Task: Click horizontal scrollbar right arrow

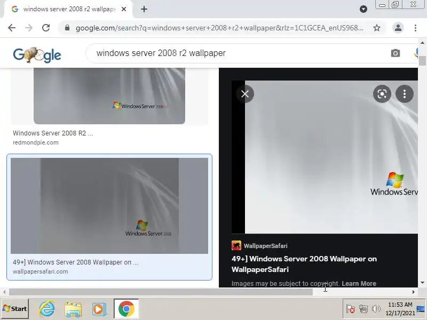Action: click(413, 292)
